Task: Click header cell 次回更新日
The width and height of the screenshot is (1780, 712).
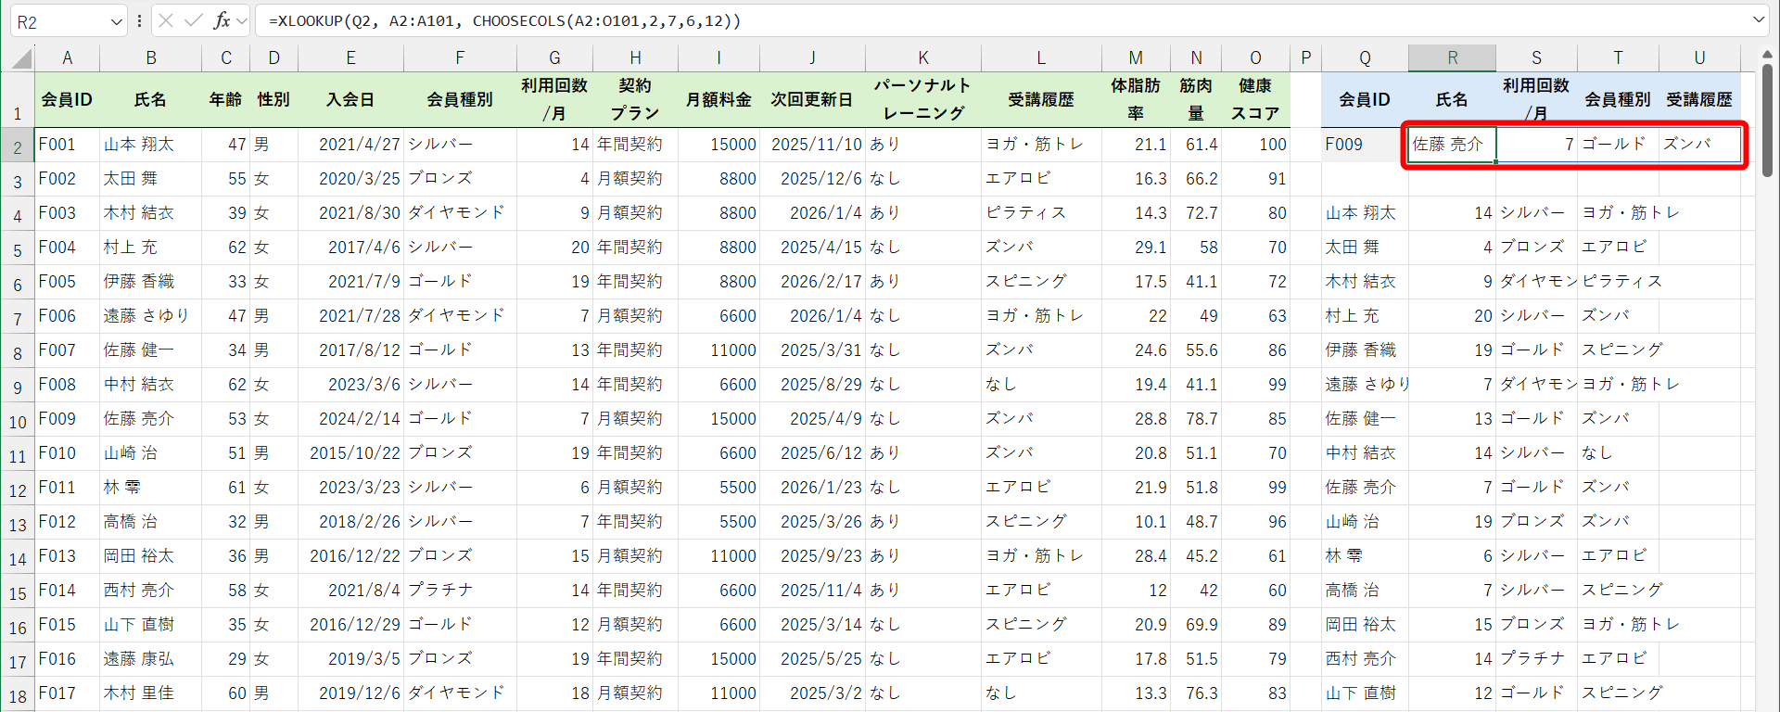Action: point(812,99)
